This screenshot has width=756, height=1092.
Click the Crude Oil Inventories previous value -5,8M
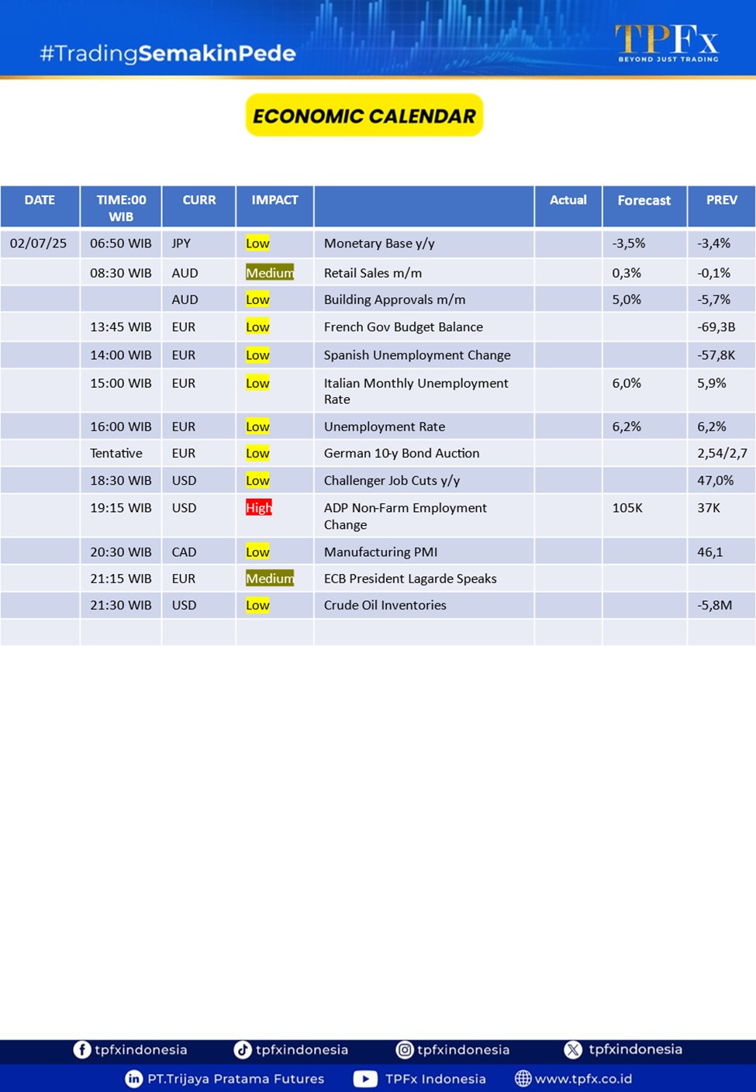(714, 605)
